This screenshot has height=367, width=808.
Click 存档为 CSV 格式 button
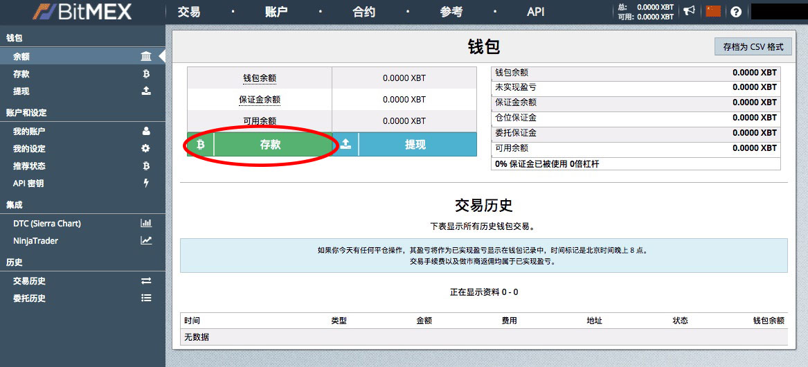pos(753,47)
